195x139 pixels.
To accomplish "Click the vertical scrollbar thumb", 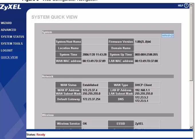I will pos(191,43).
